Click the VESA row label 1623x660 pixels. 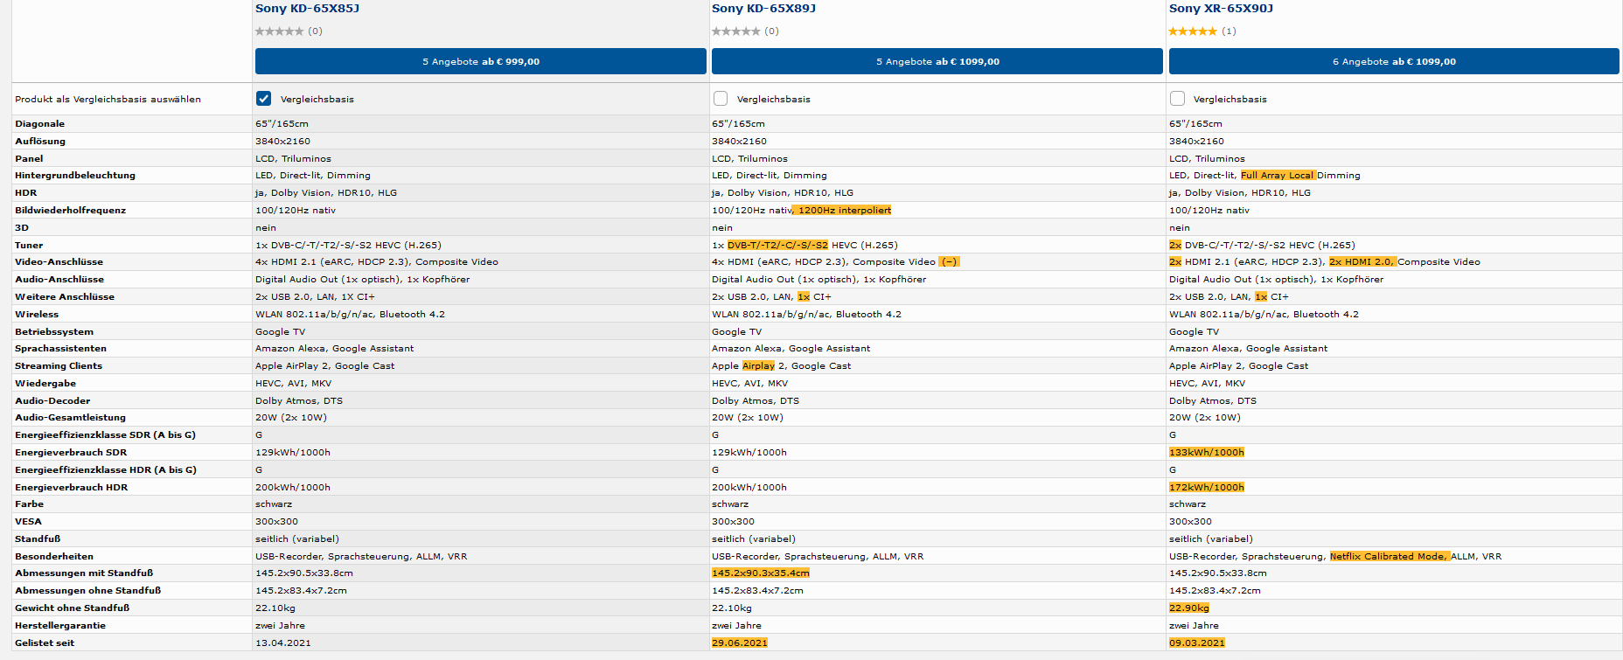(28, 522)
